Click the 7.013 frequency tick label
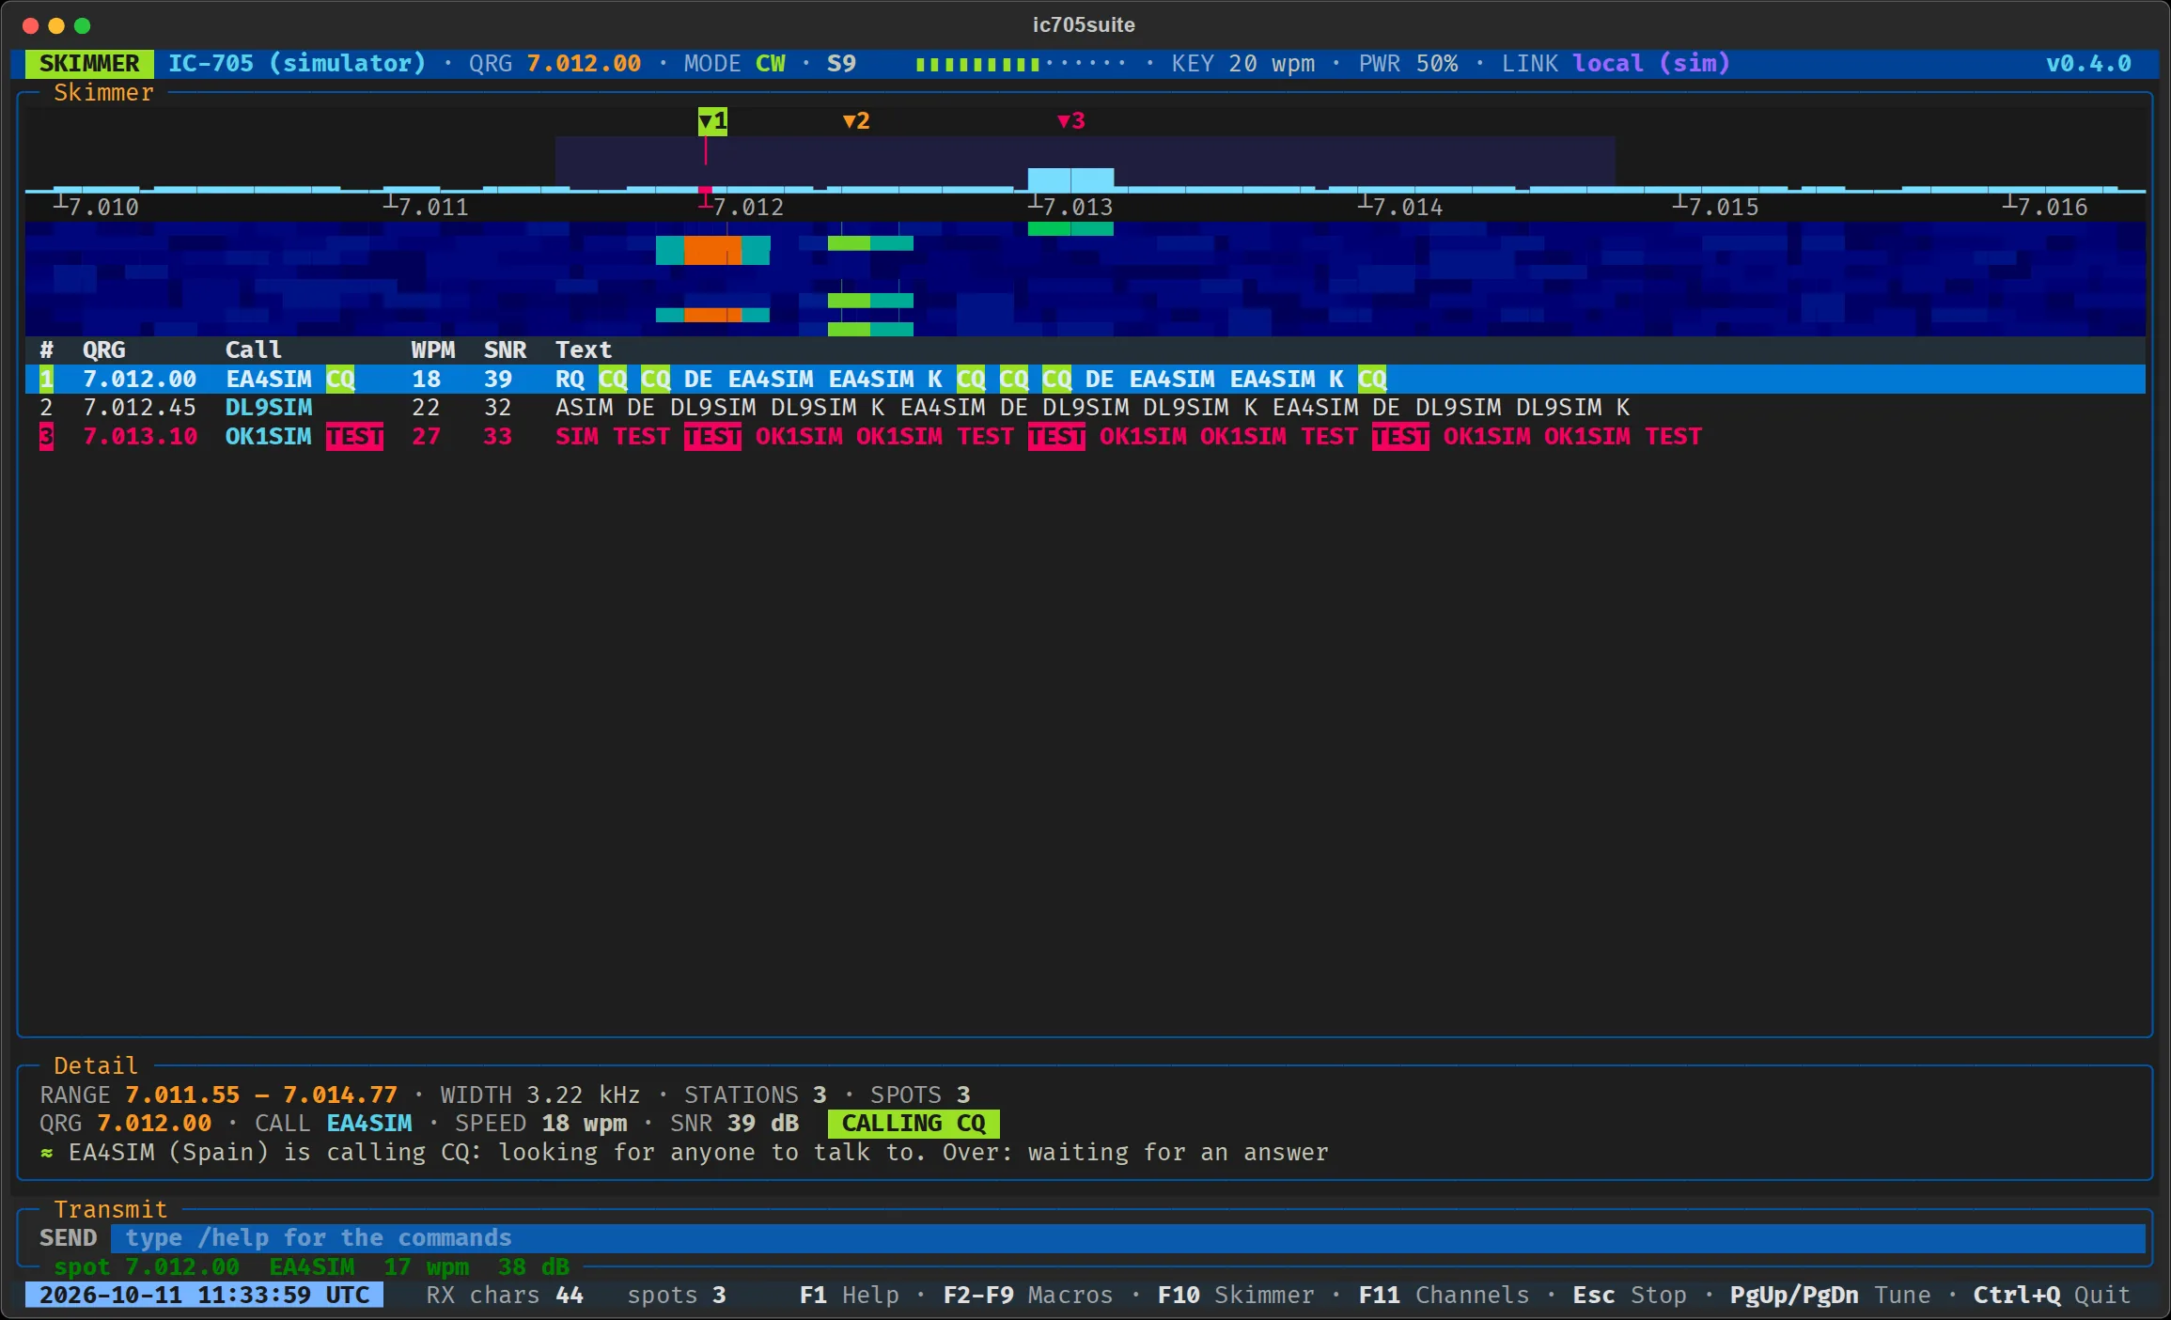 point(1077,207)
